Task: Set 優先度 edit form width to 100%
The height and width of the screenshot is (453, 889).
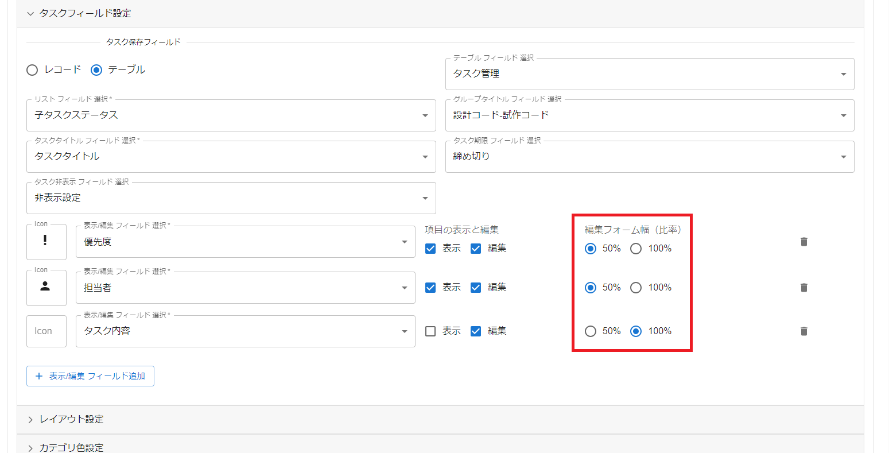Action: [635, 248]
